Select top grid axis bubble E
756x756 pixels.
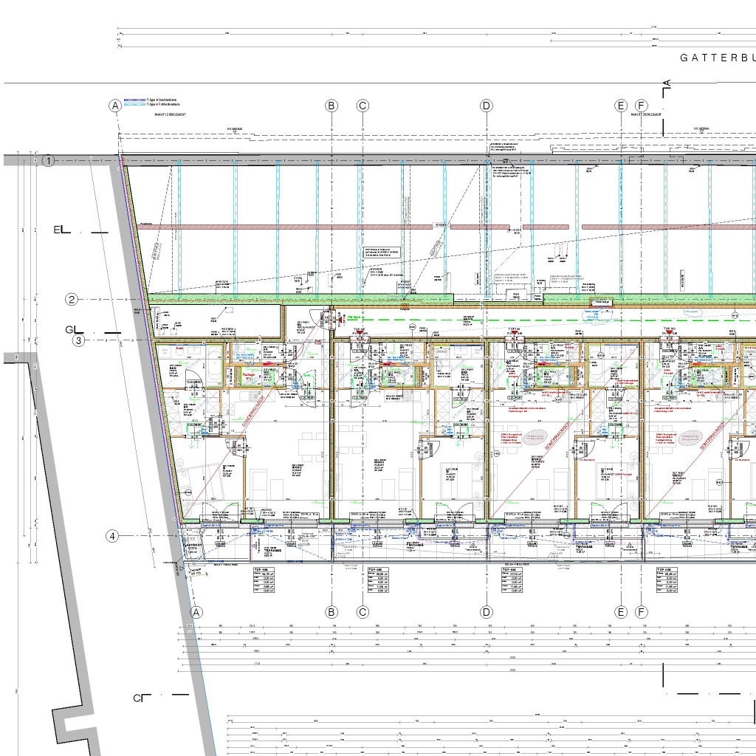pos(621,106)
